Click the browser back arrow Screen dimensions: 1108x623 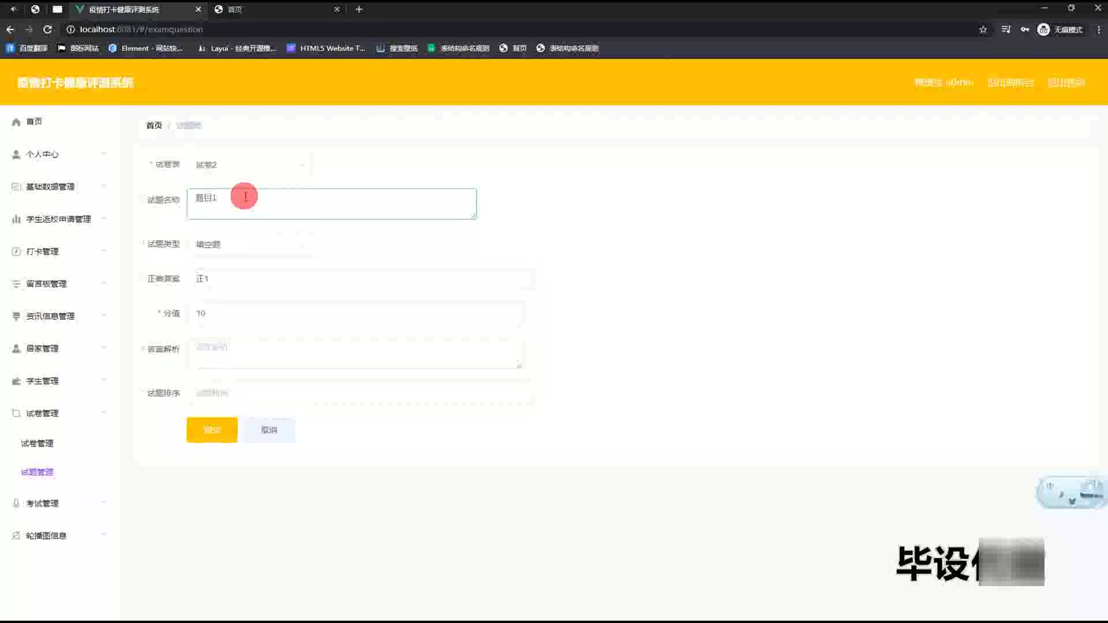coord(10,29)
